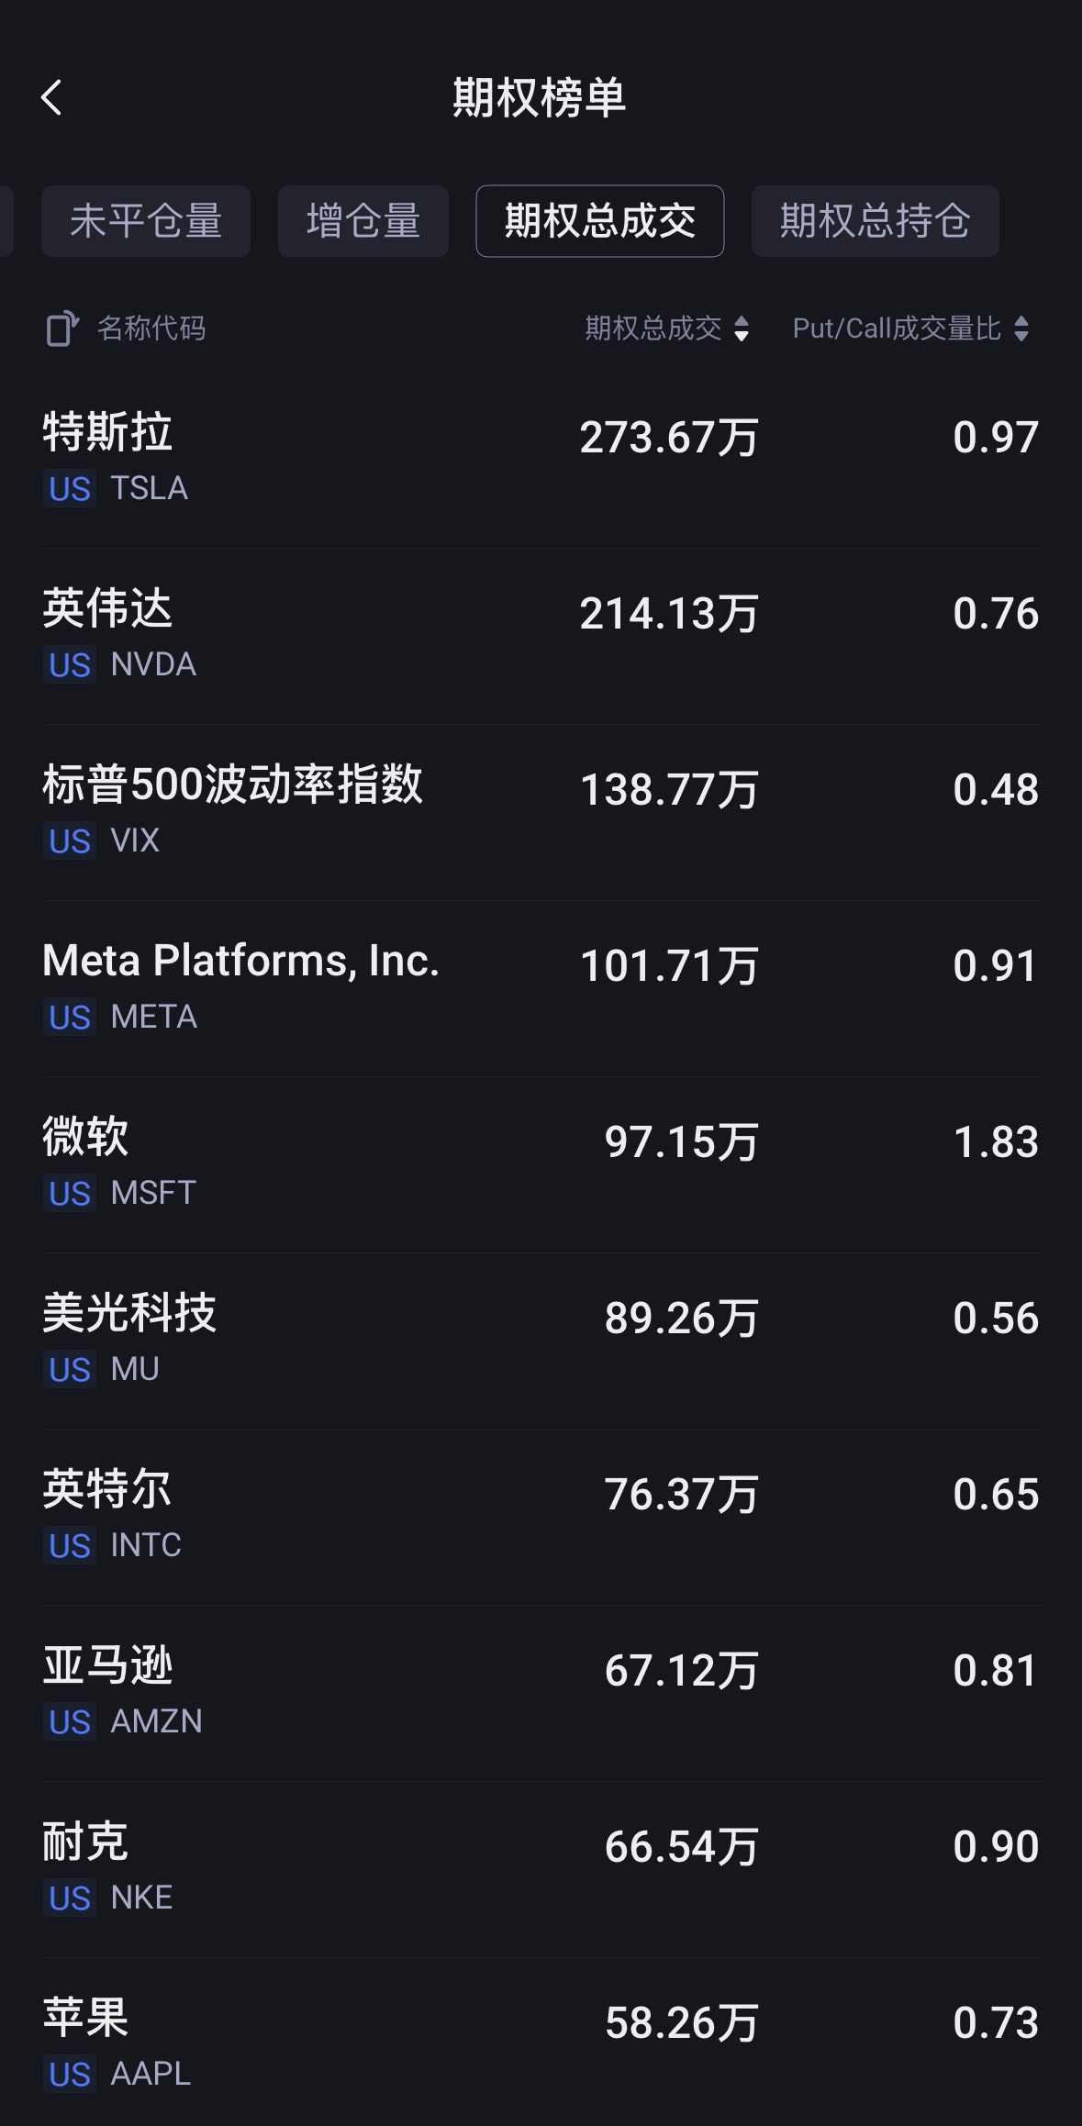Open the 耐克 NKE row
This screenshot has width=1082, height=2126.
(x=541, y=1868)
